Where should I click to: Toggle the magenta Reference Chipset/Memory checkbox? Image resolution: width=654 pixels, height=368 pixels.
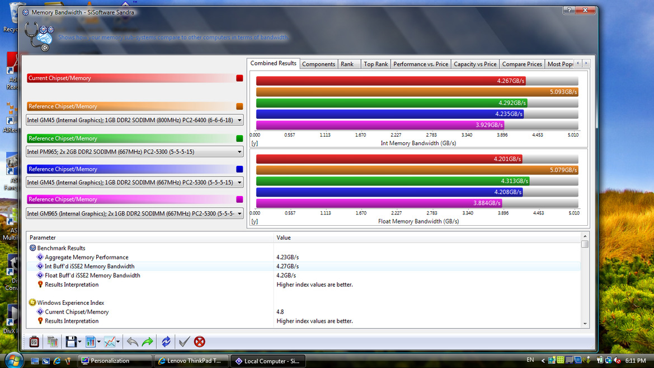[239, 199]
